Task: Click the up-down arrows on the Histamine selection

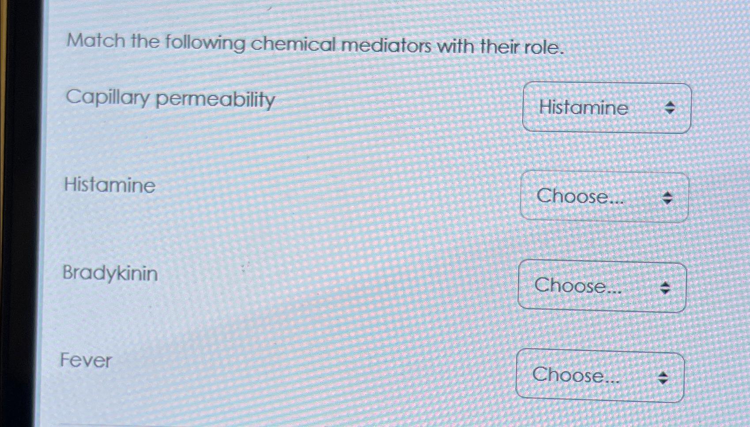Action: coord(670,108)
